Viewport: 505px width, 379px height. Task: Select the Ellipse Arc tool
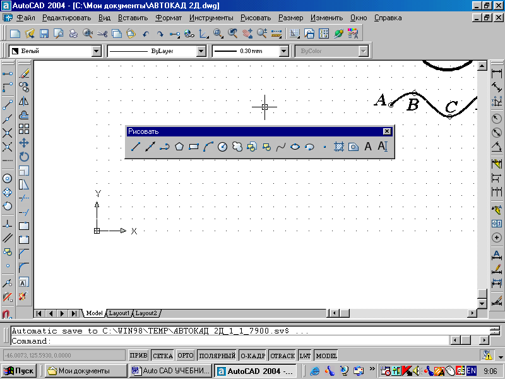point(309,147)
